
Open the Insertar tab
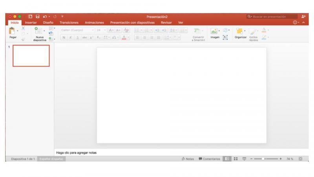(x=31, y=23)
